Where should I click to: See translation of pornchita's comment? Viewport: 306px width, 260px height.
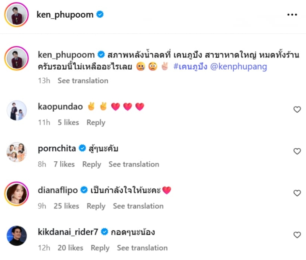coord(134,164)
